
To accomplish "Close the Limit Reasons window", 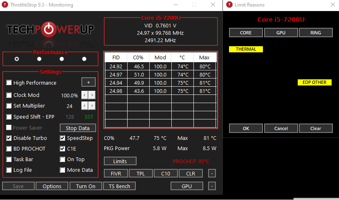I will (x=333, y=5).
